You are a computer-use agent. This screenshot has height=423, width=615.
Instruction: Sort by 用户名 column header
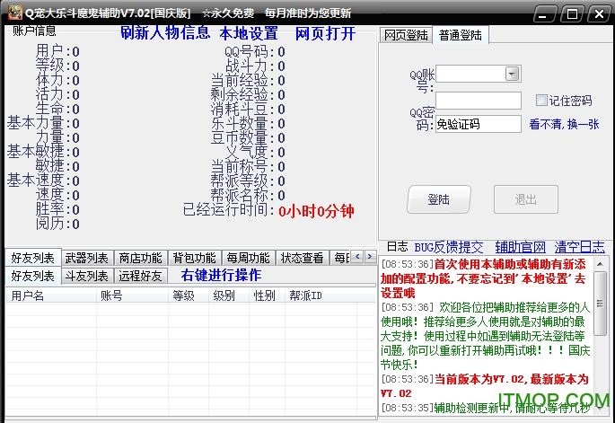[x=51, y=295]
